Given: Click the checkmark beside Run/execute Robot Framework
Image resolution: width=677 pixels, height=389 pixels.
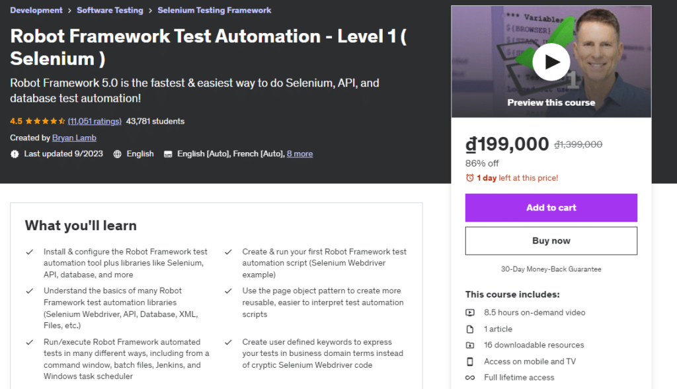Looking at the screenshot, I should click(29, 342).
